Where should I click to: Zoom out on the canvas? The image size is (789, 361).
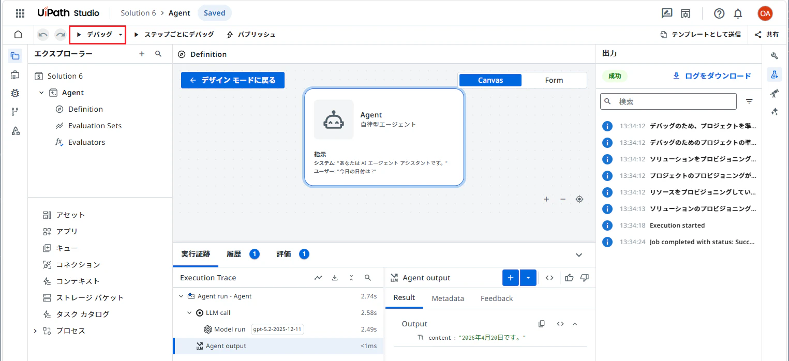(x=563, y=199)
